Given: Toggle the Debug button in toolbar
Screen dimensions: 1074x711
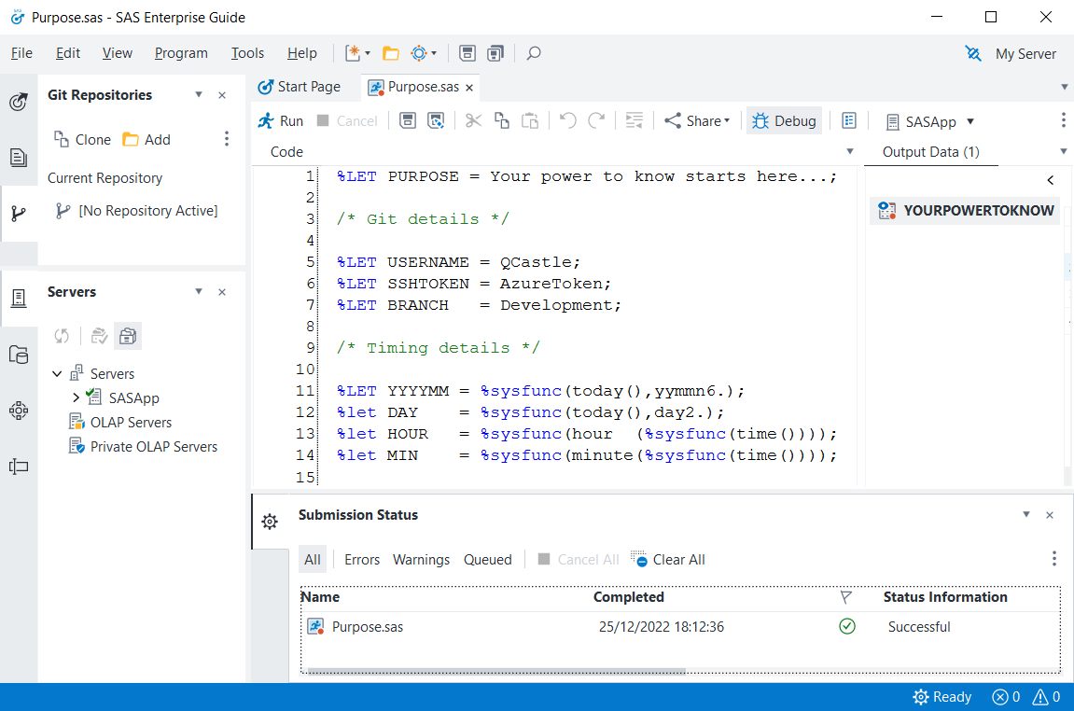Looking at the screenshot, I should tap(784, 121).
